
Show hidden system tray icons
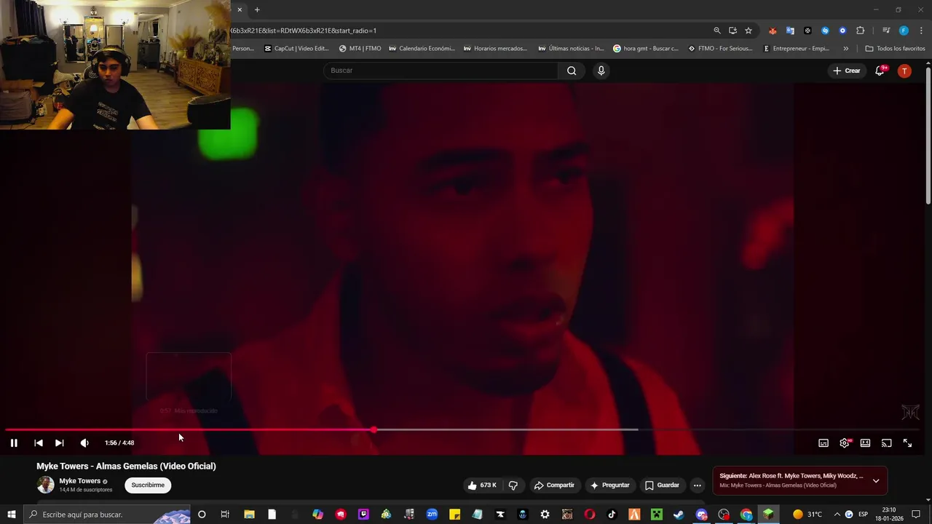(x=837, y=515)
